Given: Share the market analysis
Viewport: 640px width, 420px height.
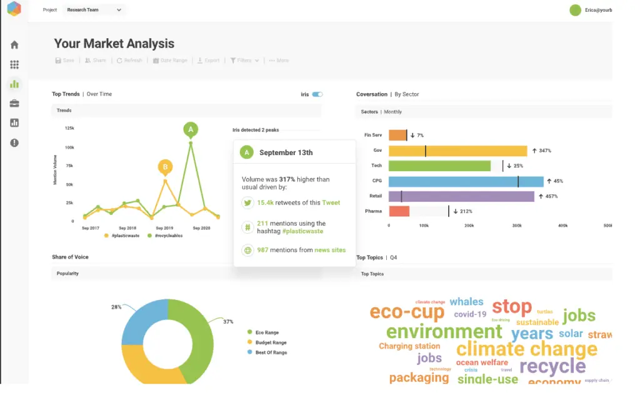Looking at the screenshot, I should click(x=96, y=61).
